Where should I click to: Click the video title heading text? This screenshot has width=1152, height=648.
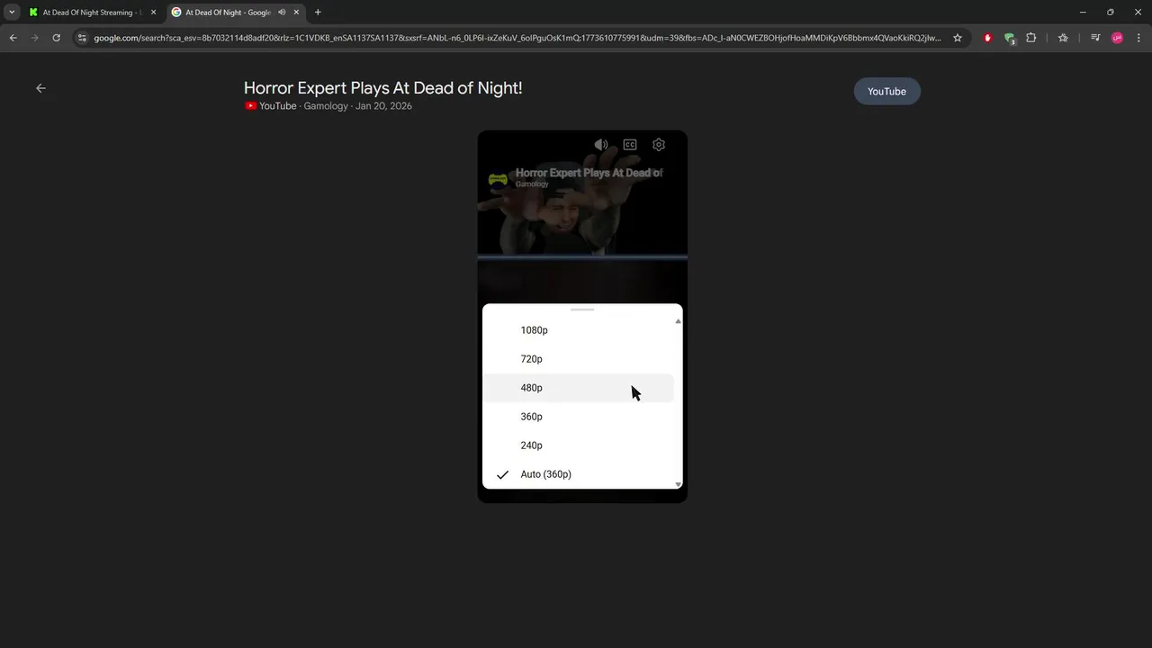(x=382, y=87)
